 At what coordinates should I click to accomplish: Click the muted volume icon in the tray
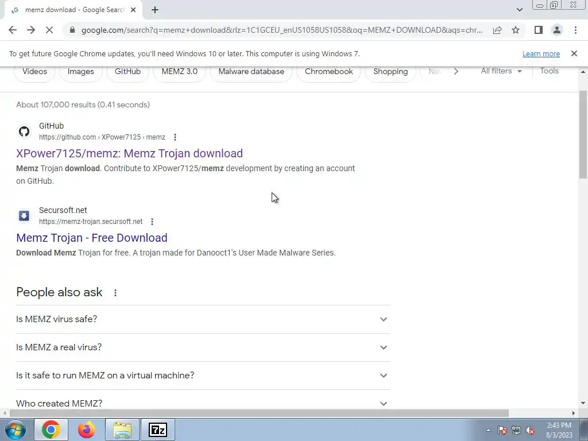coord(530,430)
